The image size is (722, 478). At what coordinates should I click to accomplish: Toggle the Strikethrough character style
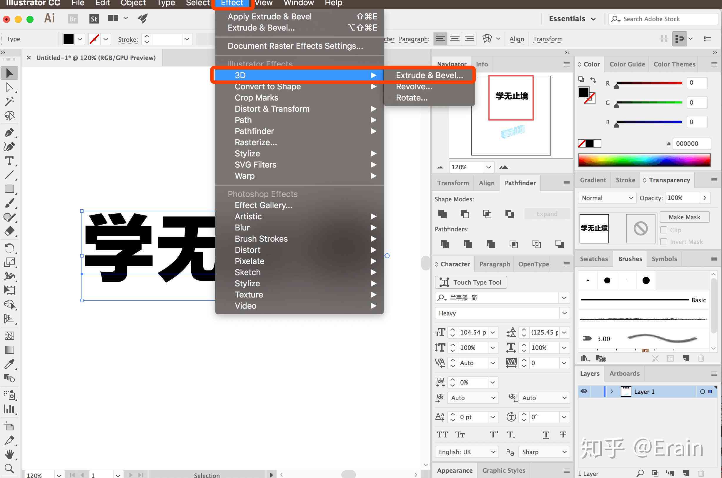click(563, 435)
